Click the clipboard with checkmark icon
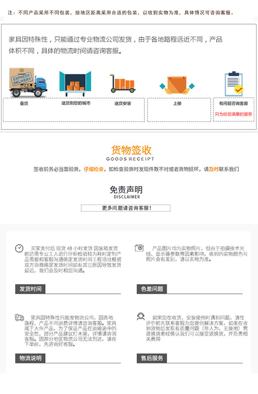The image size is (258, 394). (x=234, y=84)
